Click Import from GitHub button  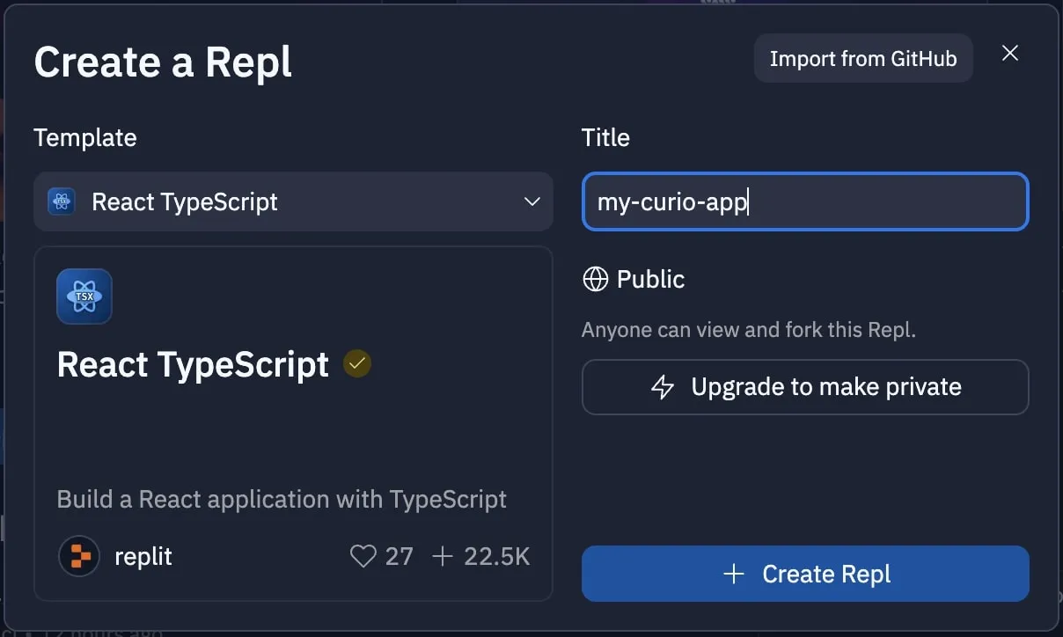863,58
